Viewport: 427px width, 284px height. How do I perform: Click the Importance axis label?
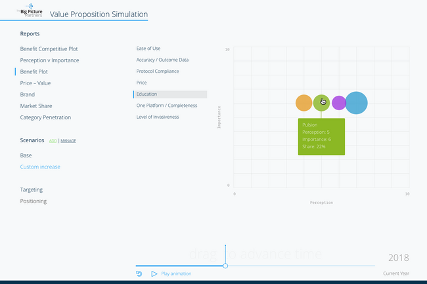(x=219, y=117)
